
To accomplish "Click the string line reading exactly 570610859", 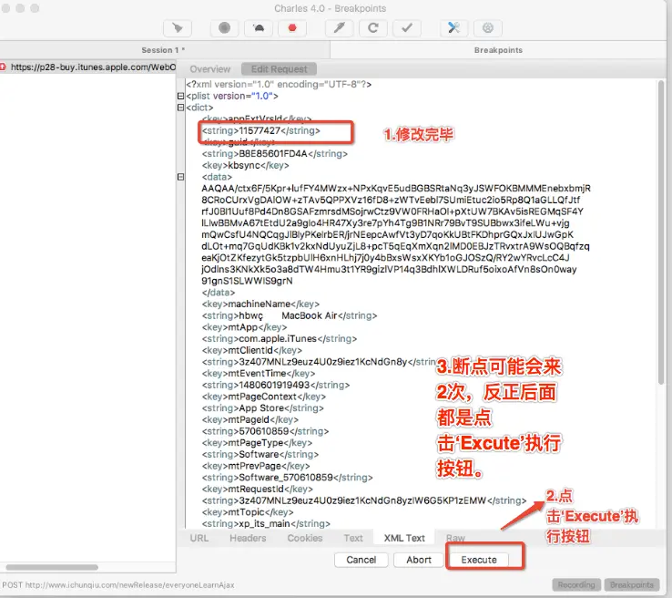I will pos(265,431).
